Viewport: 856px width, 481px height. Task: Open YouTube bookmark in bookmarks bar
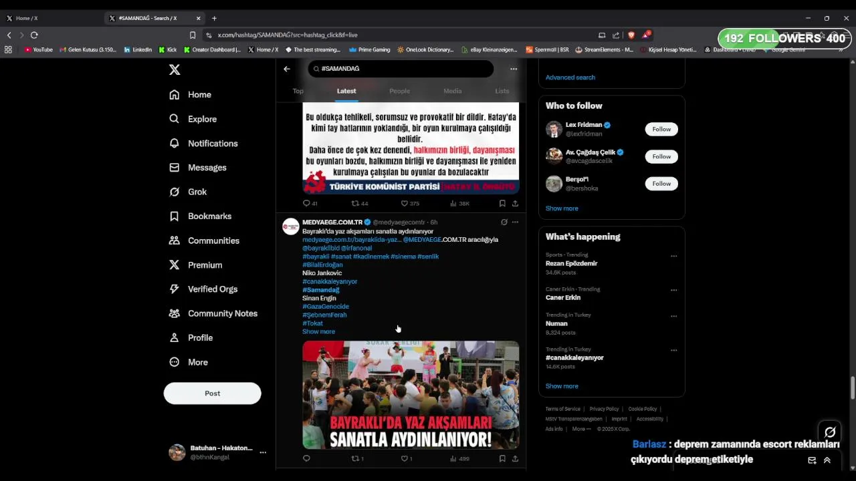[x=38, y=49]
